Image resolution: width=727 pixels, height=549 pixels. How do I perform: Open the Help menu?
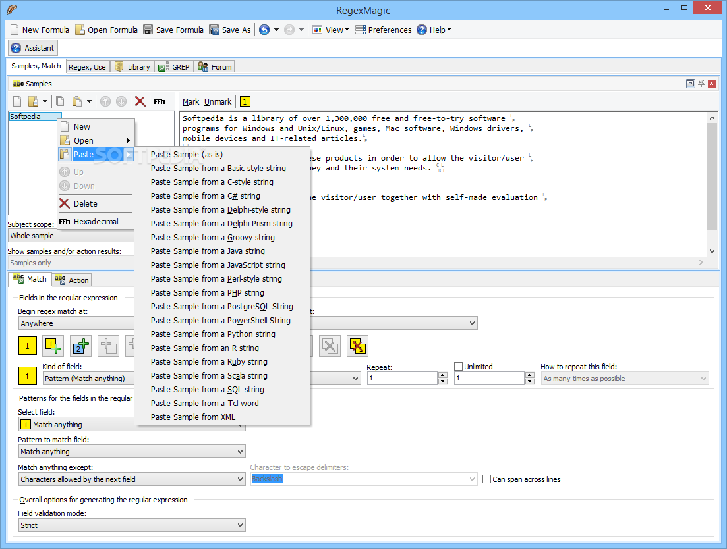point(434,30)
